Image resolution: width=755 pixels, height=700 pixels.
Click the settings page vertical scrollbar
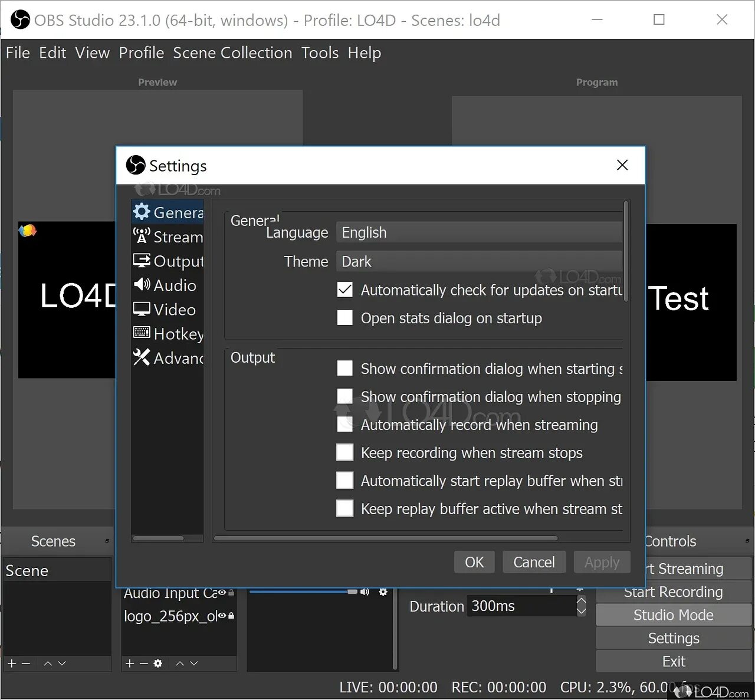coord(626,252)
